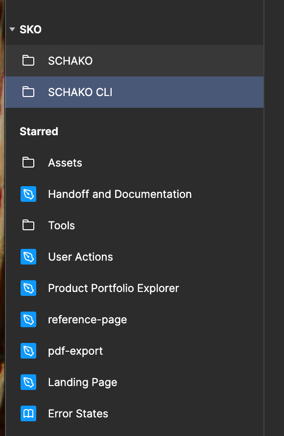The width and height of the screenshot is (284, 436).
Task: Open the SCHAKO folder icon
Action: click(x=28, y=61)
